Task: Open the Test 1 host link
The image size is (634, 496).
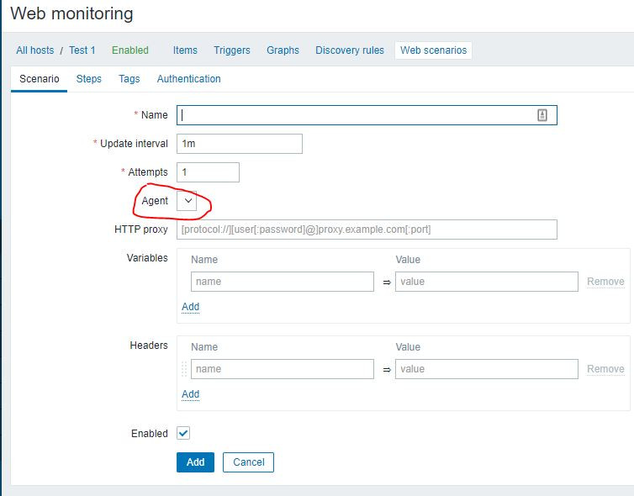Action: tap(82, 50)
